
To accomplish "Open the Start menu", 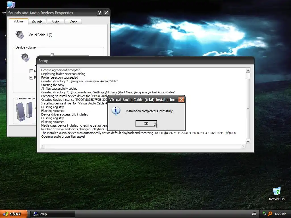I will pyautogui.click(x=14, y=214).
